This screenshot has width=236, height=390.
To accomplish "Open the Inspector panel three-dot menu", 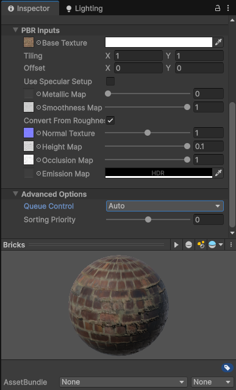I will click(228, 8).
